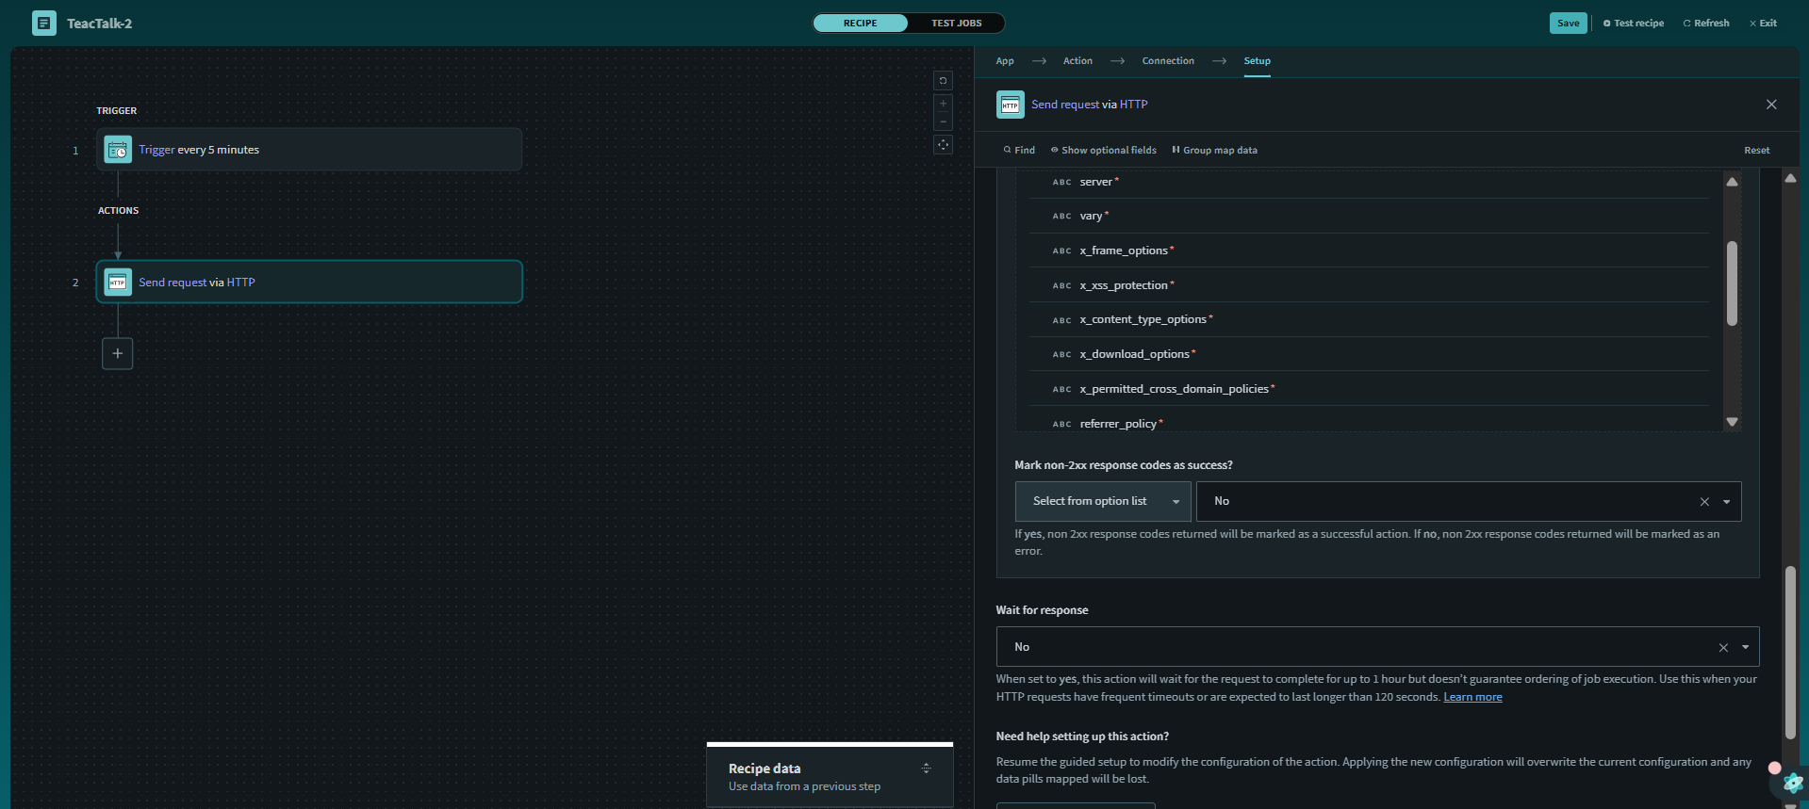
Task: Open the Select from option list dropdown
Action: coord(1102,501)
